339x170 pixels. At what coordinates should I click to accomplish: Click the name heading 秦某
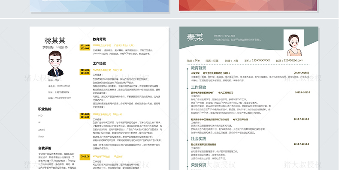pos(195,37)
